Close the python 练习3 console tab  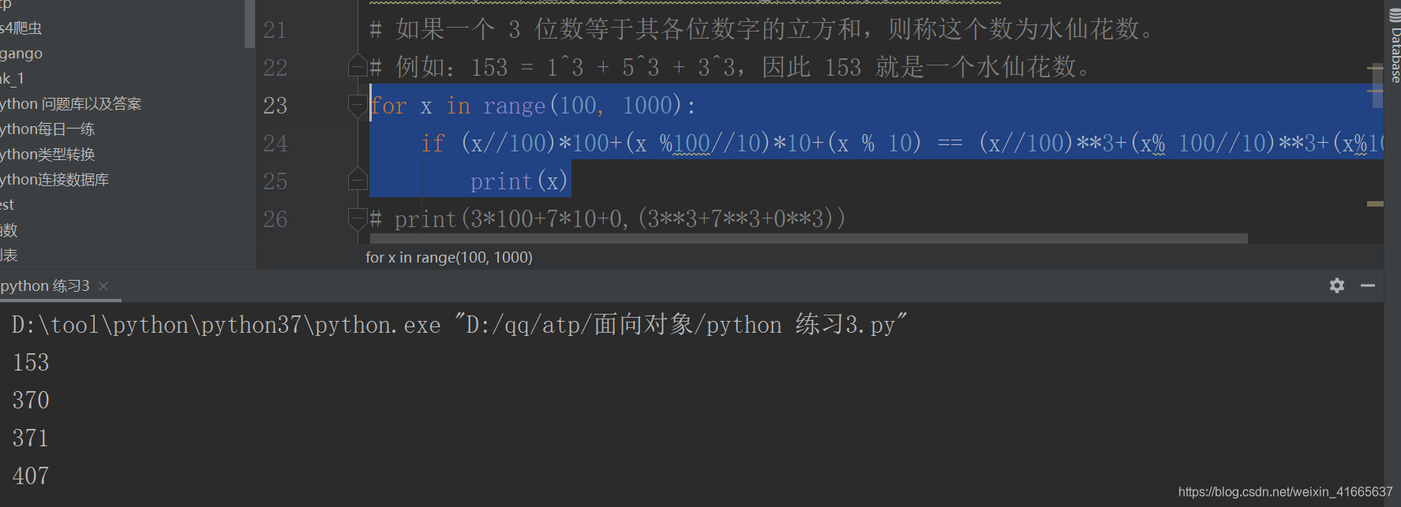(x=103, y=286)
